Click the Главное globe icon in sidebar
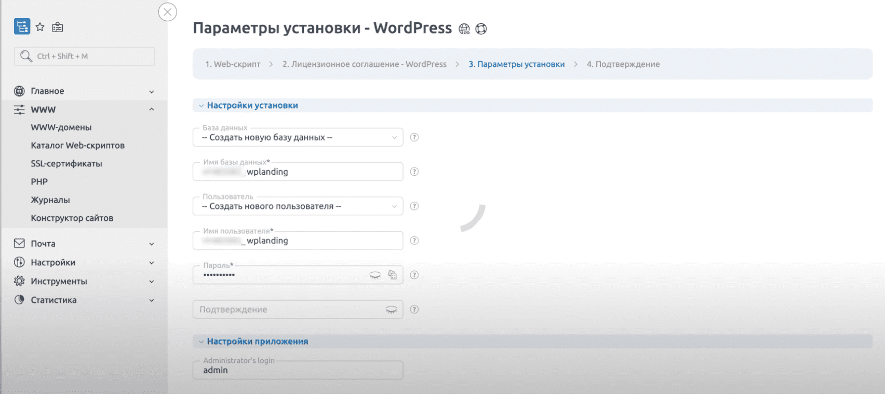The height and width of the screenshot is (394, 885). tap(19, 91)
